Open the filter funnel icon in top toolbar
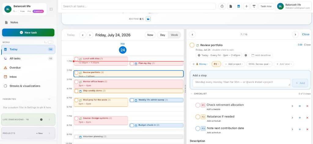Viewport: 313px width, 144px height. [x=254, y=6]
